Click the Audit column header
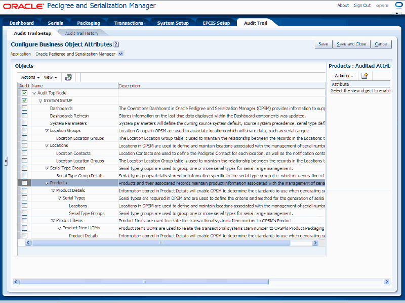The height and width of the screenshot is (303, 405). [x=24, y=86]
